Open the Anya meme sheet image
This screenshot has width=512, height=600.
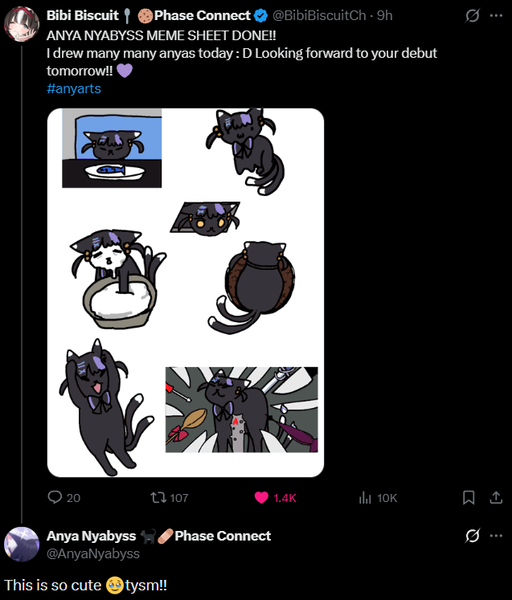[x=186, y=292]
